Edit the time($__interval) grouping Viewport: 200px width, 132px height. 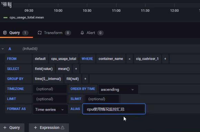click(x=48, y=79)
